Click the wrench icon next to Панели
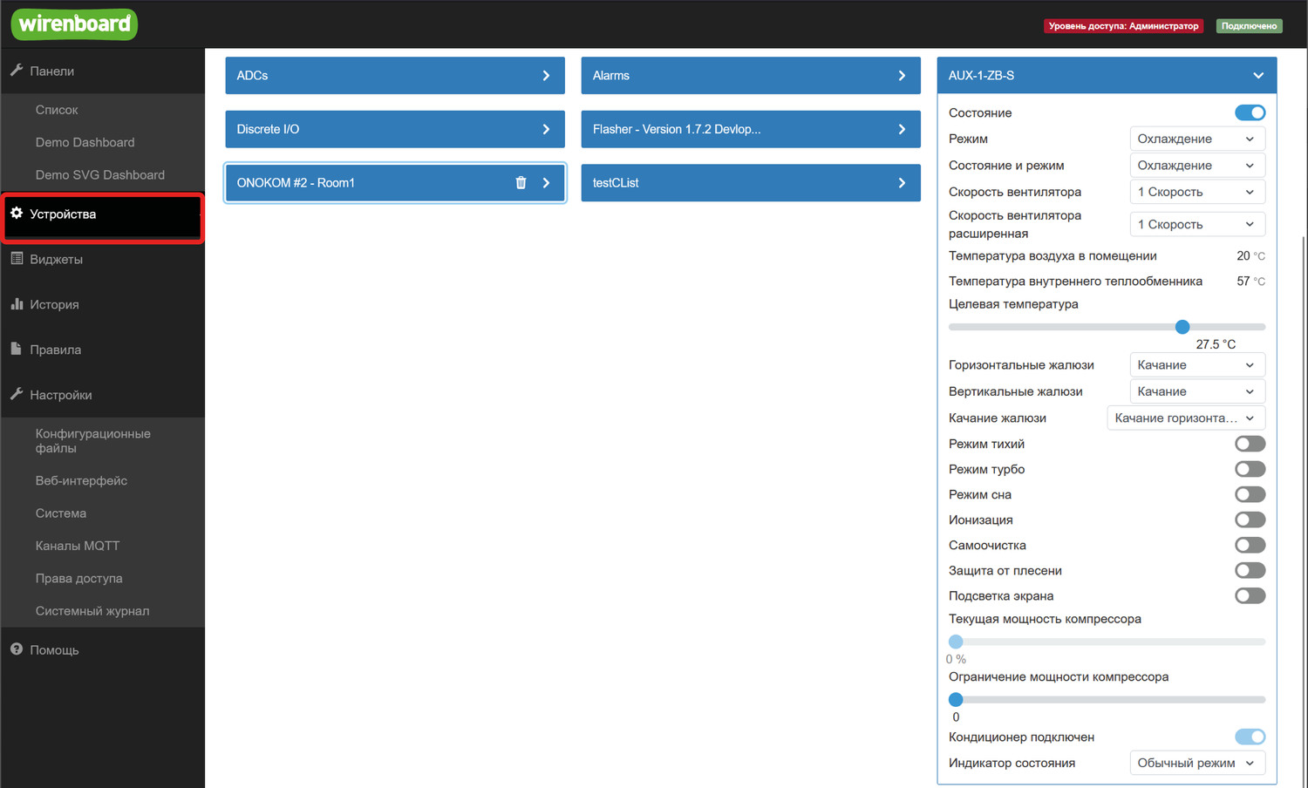1308x788 pixels. coord(17,71)
